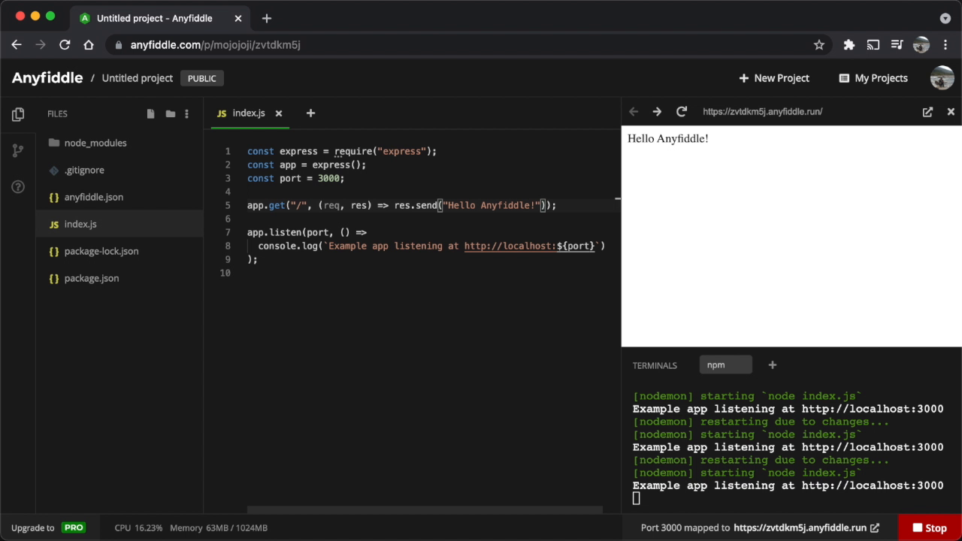Click the CPU 16.23% status text
This screenshot has height=541, width=962.
138,527
